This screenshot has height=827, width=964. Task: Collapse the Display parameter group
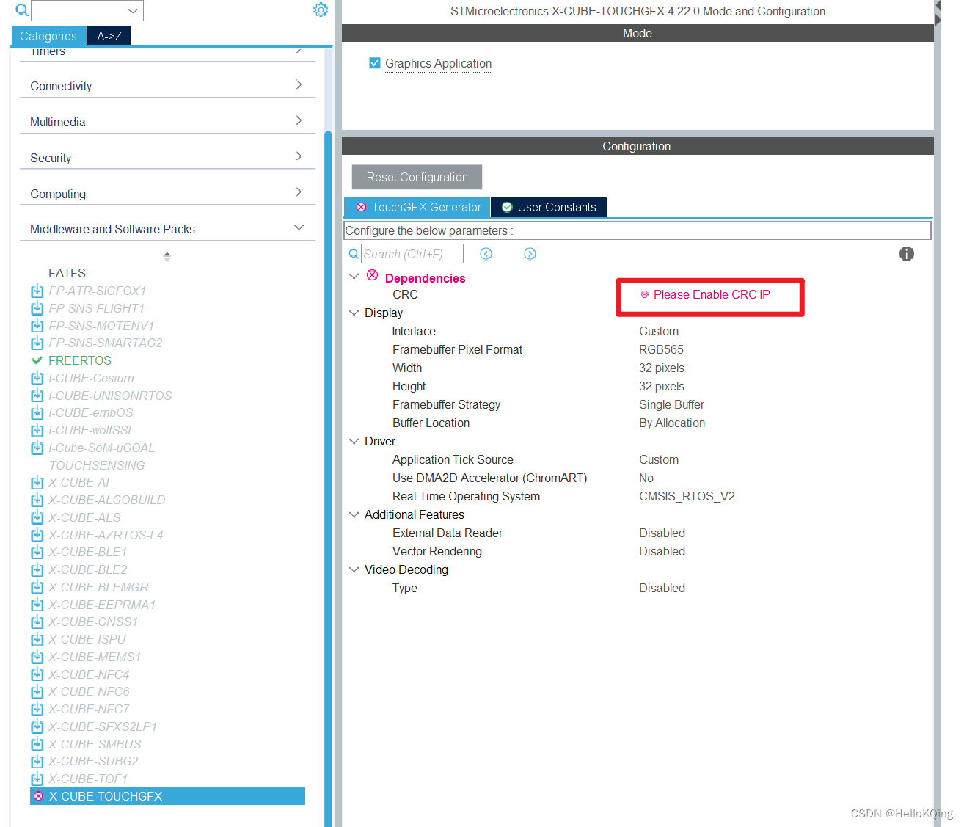(354, 313)
